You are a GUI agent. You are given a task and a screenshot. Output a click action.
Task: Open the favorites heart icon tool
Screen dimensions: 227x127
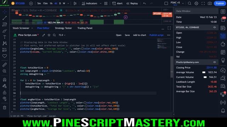tap(5, 56)
